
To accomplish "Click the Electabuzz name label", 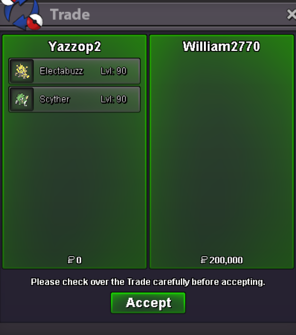I will tap(61, 71).
